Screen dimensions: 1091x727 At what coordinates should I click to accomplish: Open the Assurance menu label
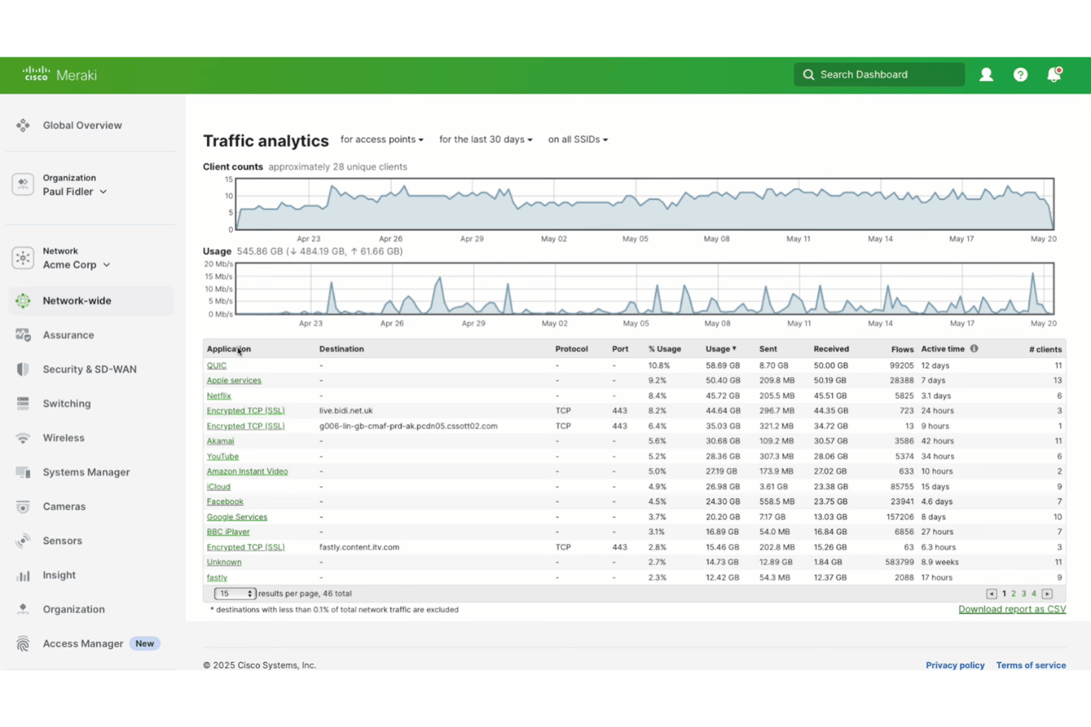click(68, 335)
